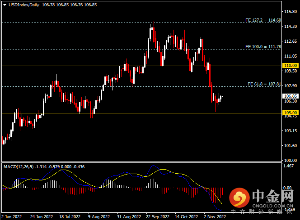Select the FE 127.2 = 114.60 label
This screenshot has width=300, height=220.
pos(263,20)
